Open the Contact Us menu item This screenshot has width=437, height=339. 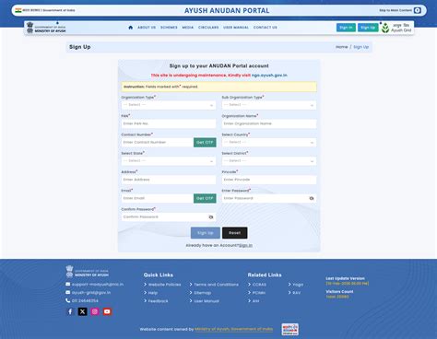pos(266,28)
